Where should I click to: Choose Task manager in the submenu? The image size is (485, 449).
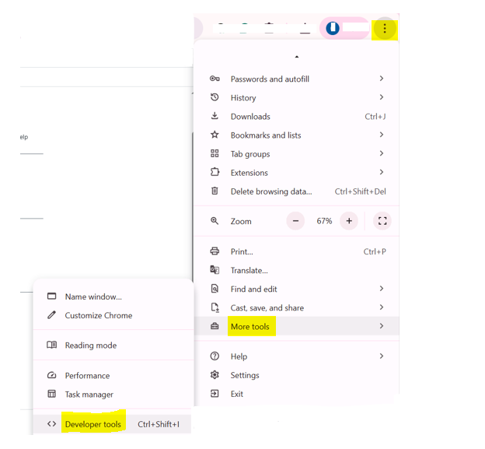point(89,395)
